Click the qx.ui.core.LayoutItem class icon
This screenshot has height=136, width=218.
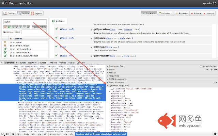[5, 49]
